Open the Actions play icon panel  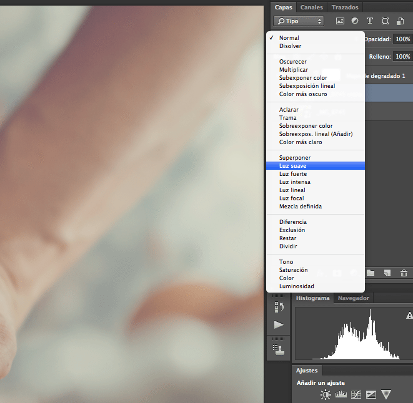pyautogui.click(x=279, y=324)
